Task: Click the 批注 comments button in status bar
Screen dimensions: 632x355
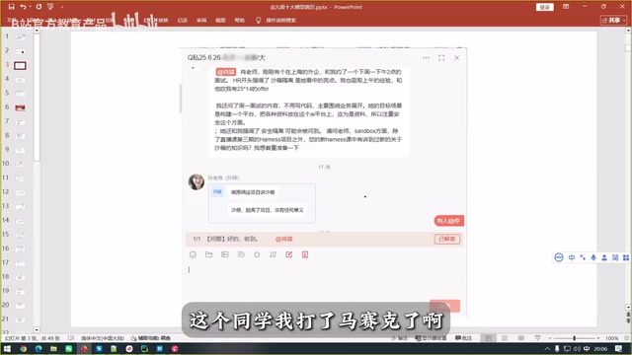Action: [x=463, y=338]
